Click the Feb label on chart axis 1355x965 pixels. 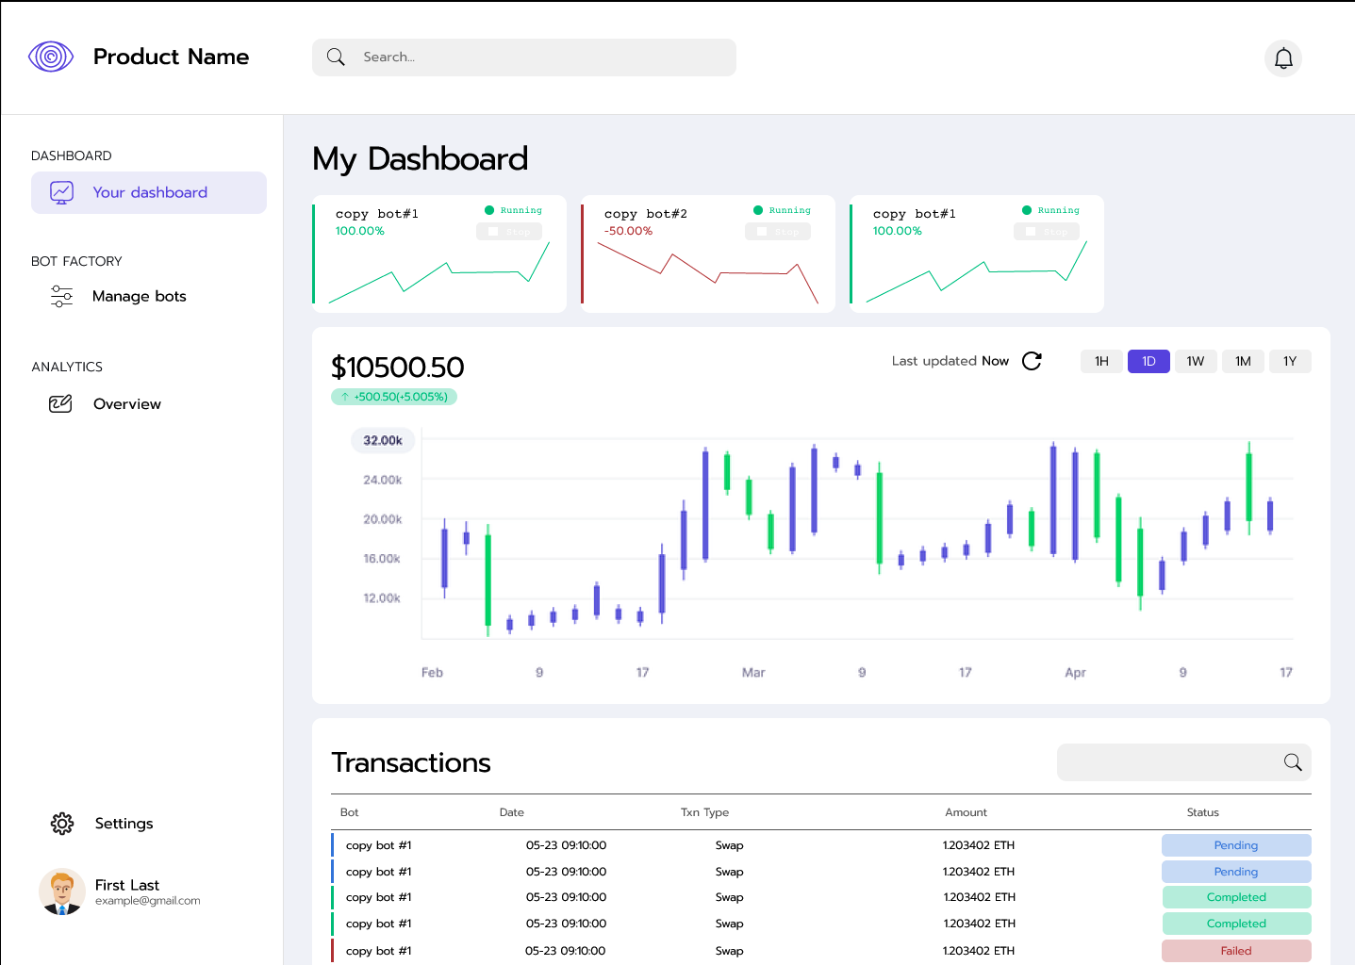tap(432, 673)
